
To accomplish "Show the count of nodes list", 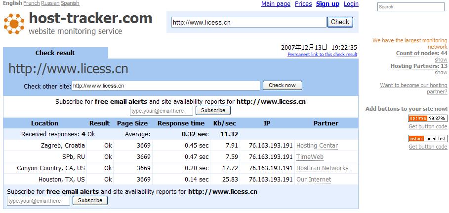I will [x=441, y=60].
